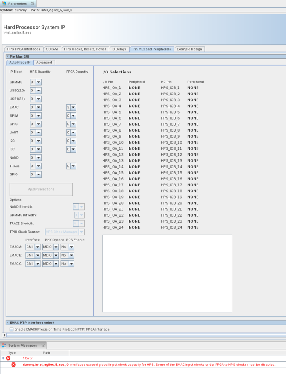Click error icon next to dummy.intel_agilex_5_soc_0
The width and height of the screenshot is (286, 374).
coord(13,365)
